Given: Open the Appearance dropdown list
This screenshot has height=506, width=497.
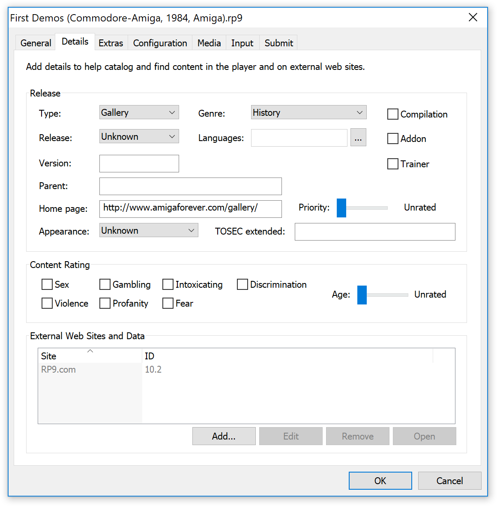Looking at the screenshot, I should [x=148, y=230].
